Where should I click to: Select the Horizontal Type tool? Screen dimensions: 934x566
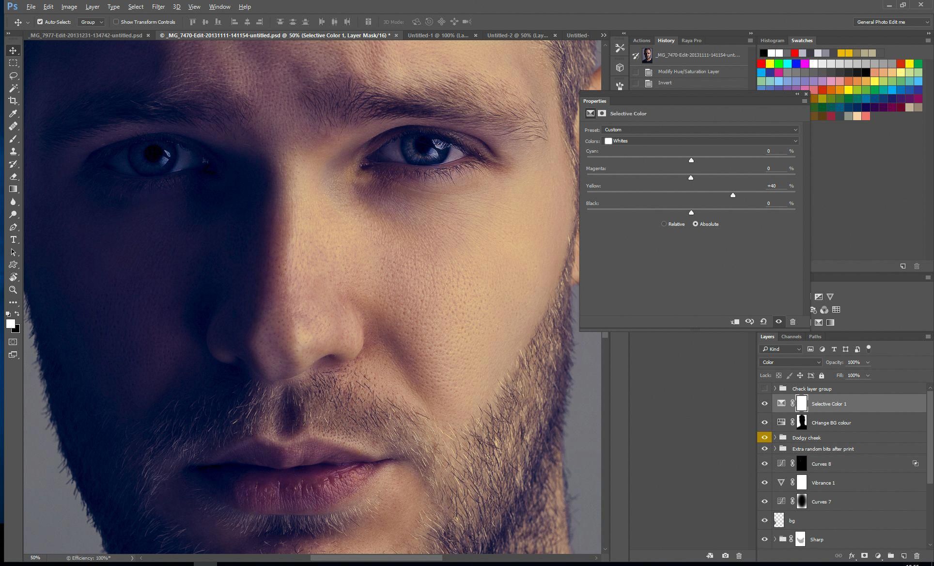point(13,240)
